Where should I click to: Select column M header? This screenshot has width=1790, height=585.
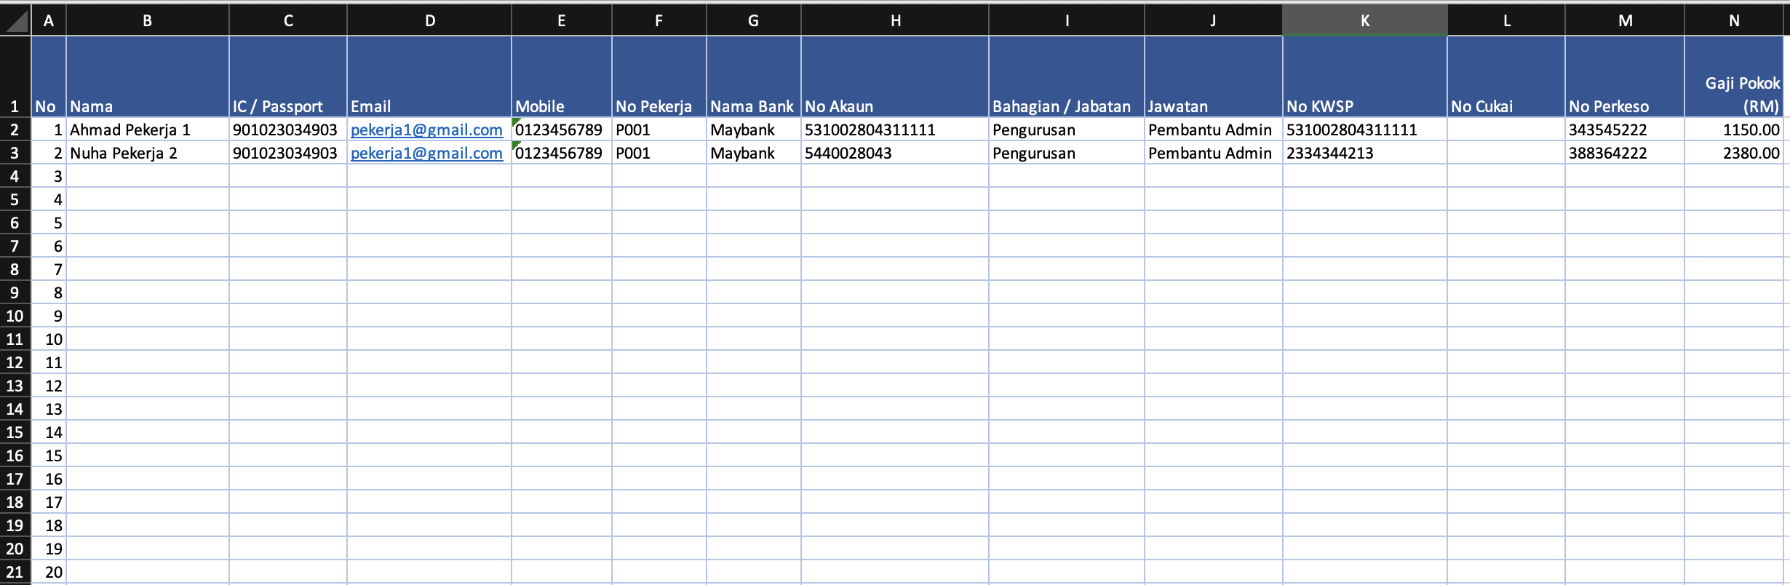tap(1625, 20)
